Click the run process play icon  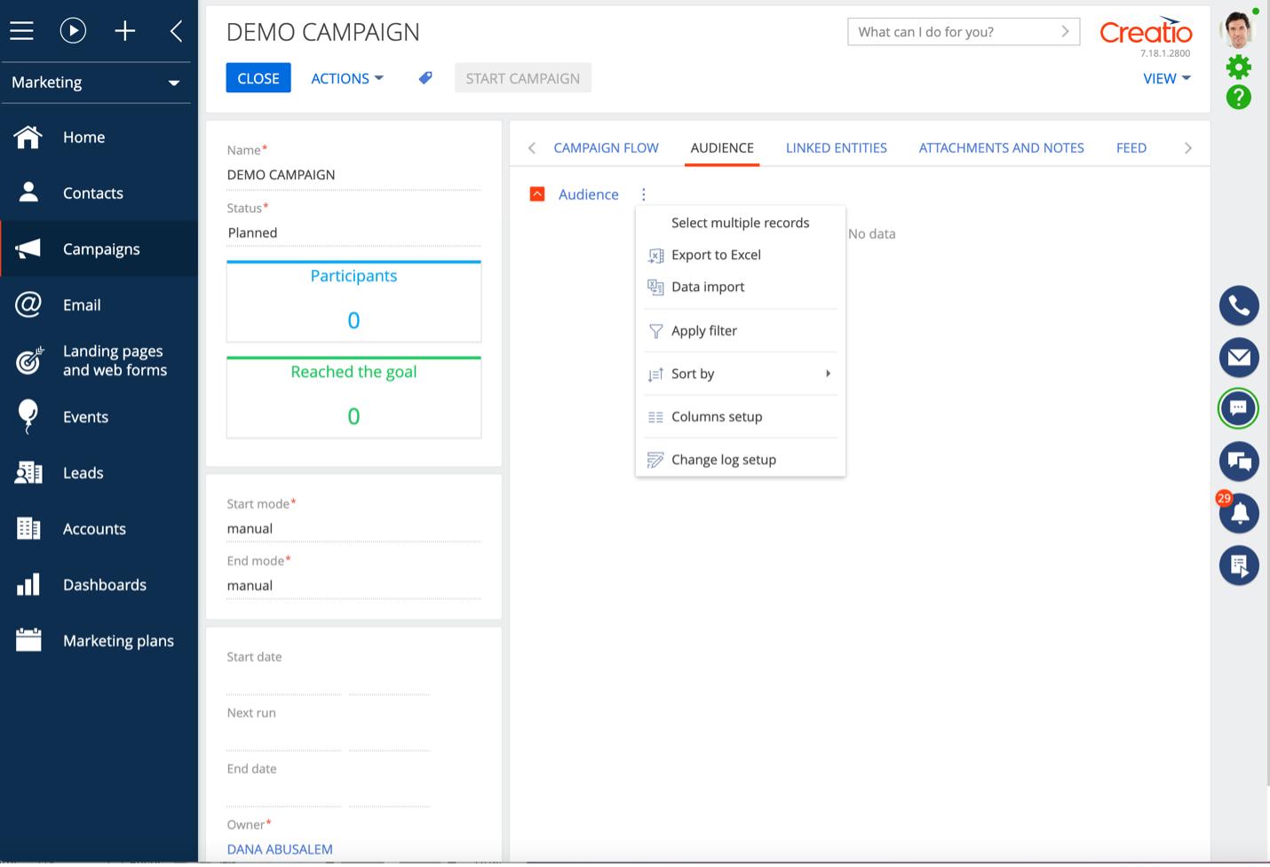point(73,31)
